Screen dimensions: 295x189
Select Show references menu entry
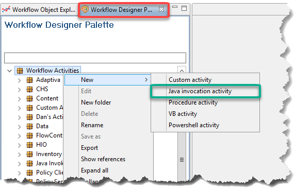(x=103, y=159)
